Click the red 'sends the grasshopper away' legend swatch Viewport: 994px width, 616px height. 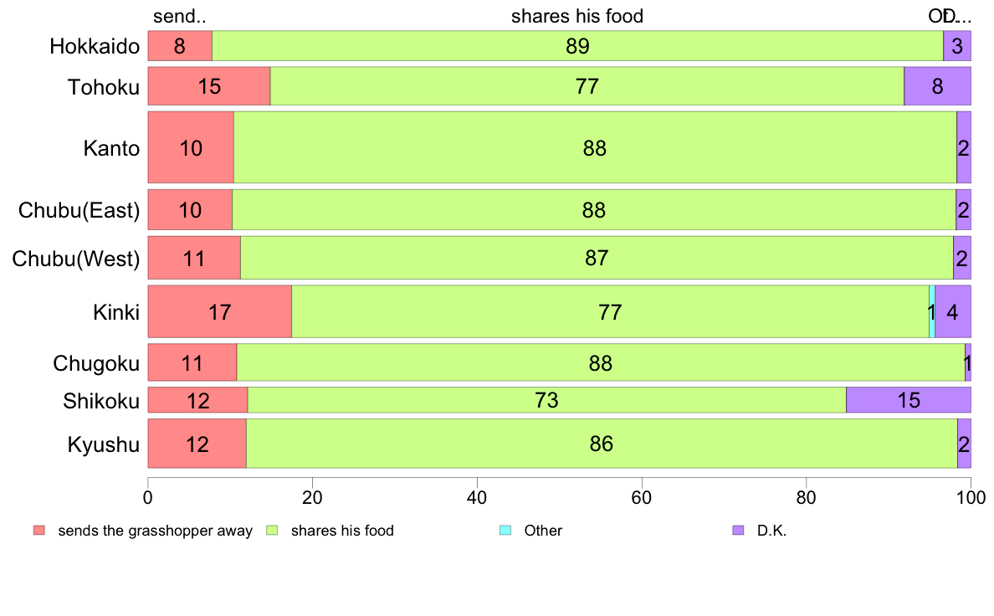point(39,531)
